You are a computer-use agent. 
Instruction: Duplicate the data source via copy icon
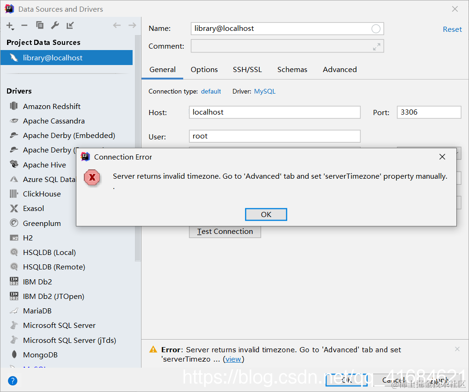click(x=39, y=25)
